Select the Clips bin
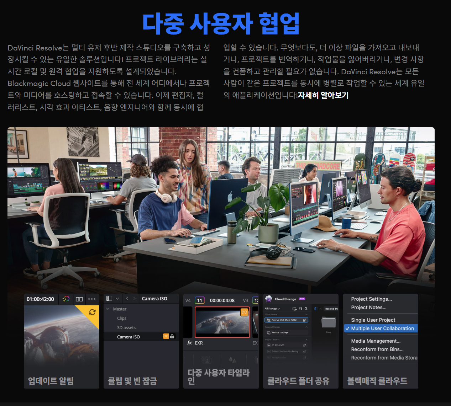Viewport: 451px width, 406px height. coord(122,318)
